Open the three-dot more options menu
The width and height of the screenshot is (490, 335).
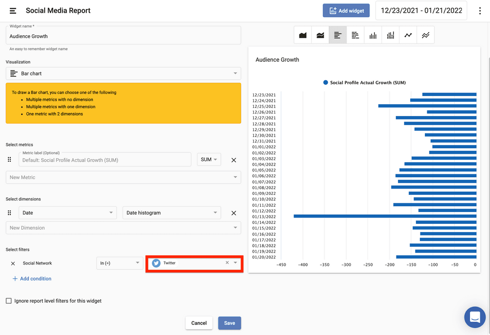[x=480, y=11]
